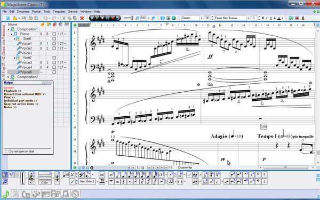Collapse the Piano tree node
320x200 pixels.
[x=11, y=34]
